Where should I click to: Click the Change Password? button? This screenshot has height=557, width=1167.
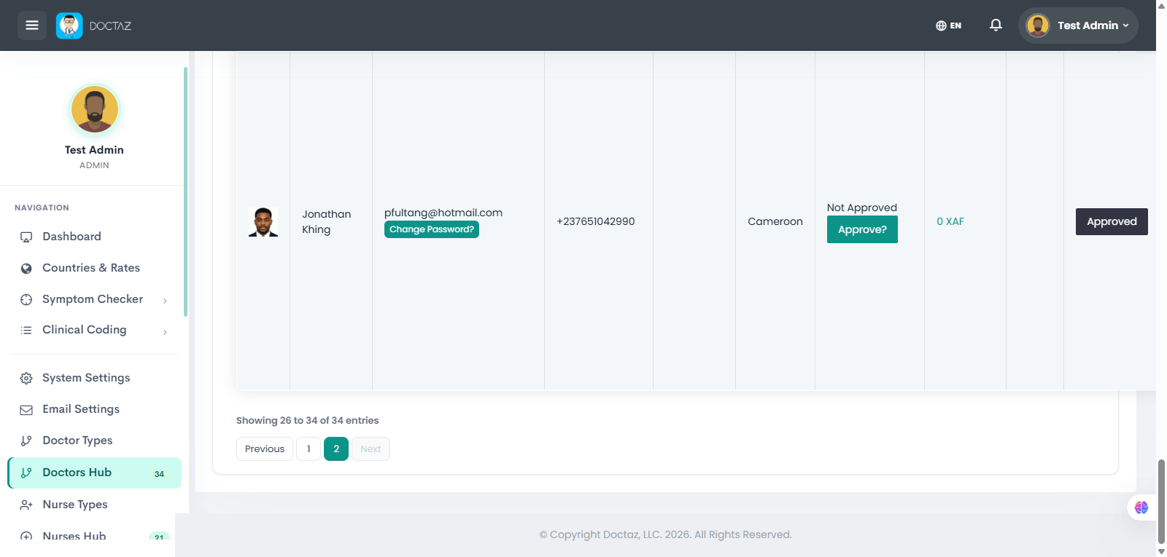pos(432,229)
